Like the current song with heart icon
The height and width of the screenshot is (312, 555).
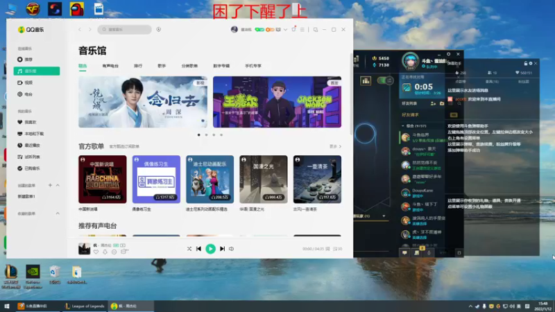(x=96, y=252)
